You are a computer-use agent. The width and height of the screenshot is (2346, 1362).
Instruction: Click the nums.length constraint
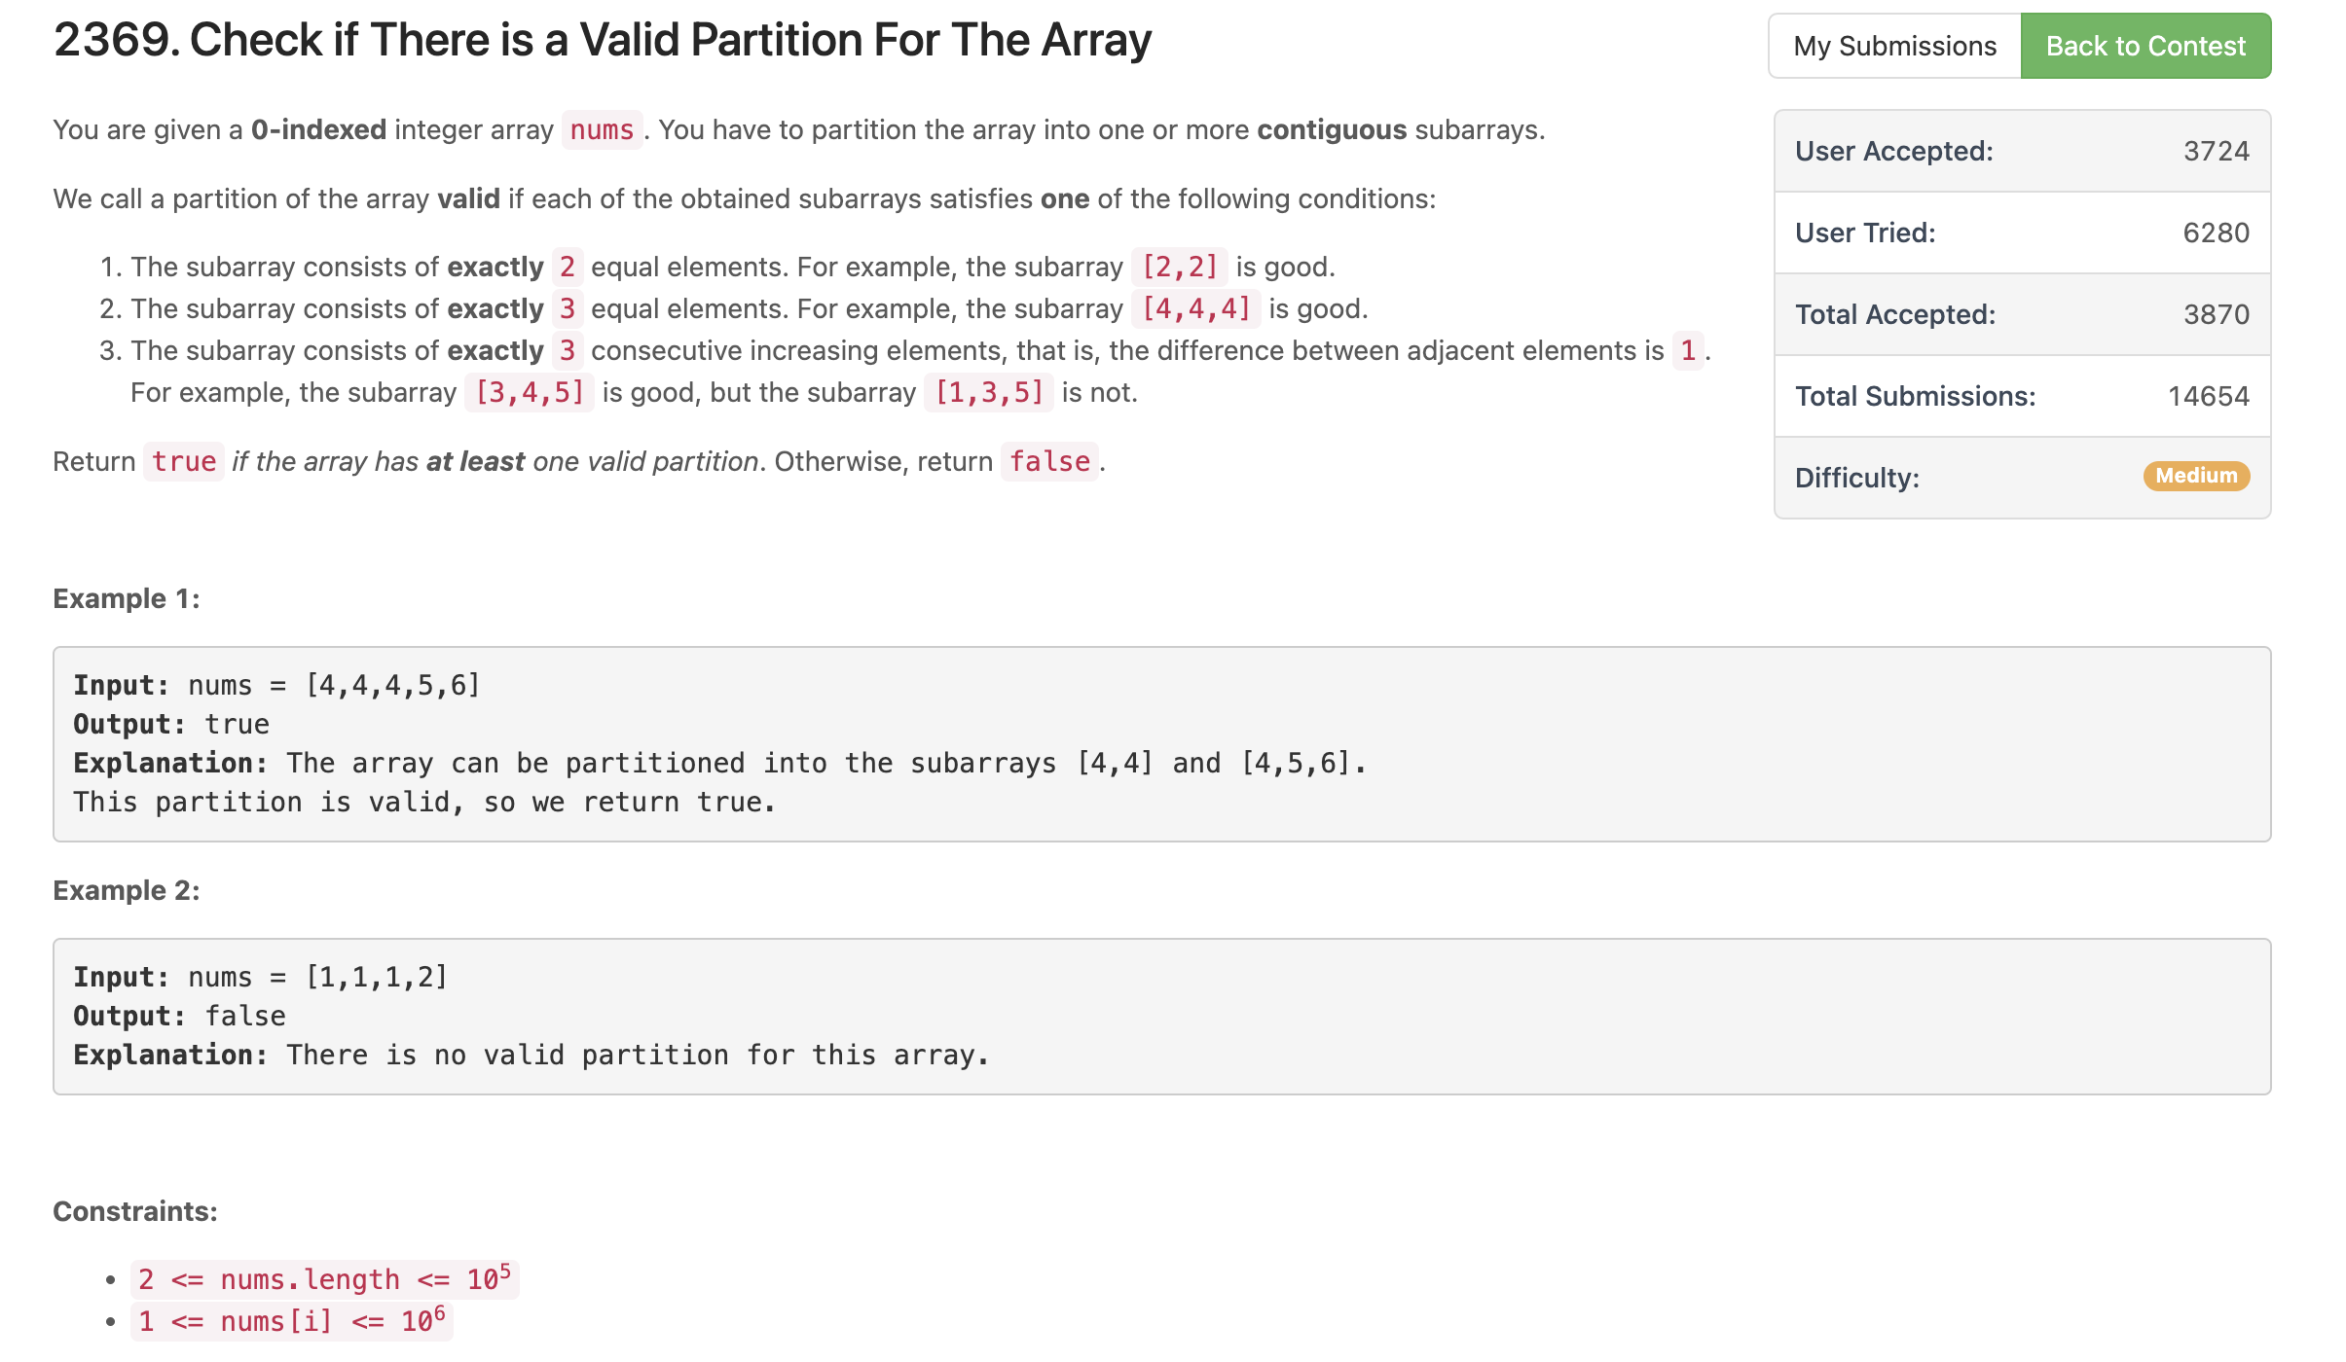[x=324, y=1279]
